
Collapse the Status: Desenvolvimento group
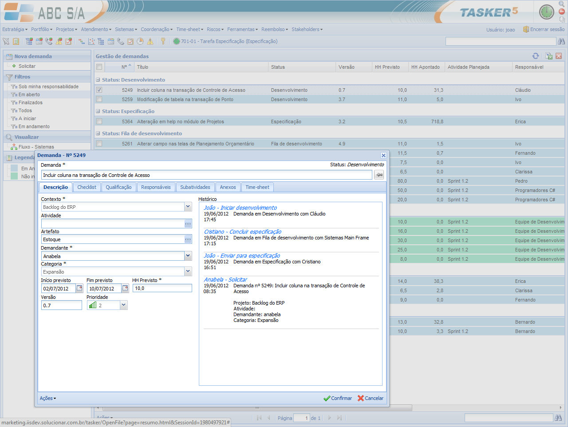point(98,80)
